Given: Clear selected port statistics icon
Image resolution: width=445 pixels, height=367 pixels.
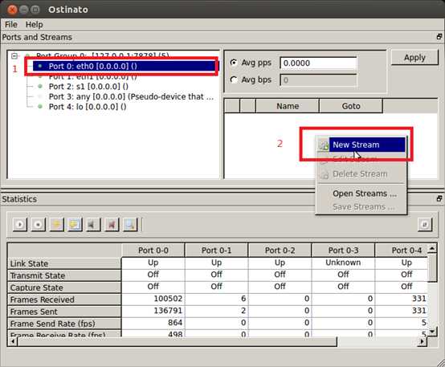Looking at the screenshot, I should 57,225.
